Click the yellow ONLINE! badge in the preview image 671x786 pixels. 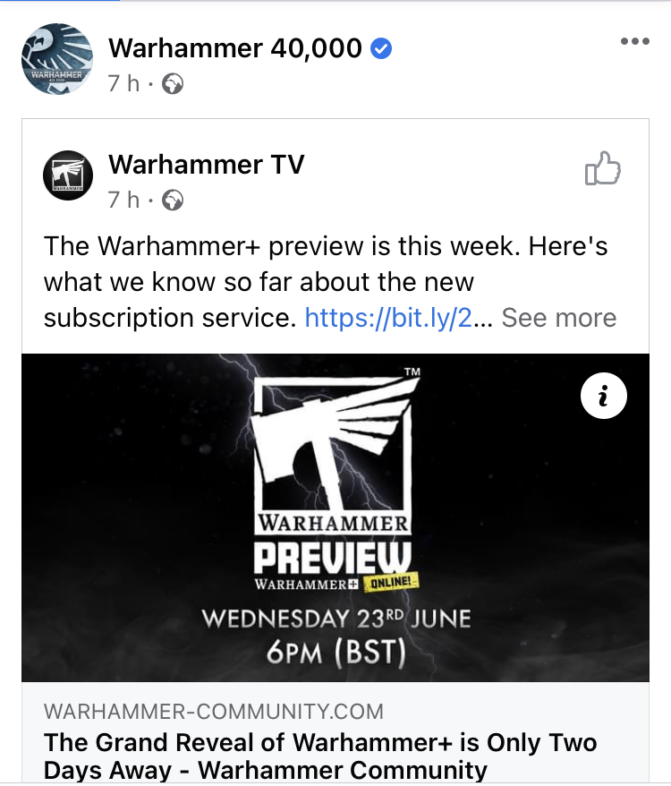[x=391, y=582]
